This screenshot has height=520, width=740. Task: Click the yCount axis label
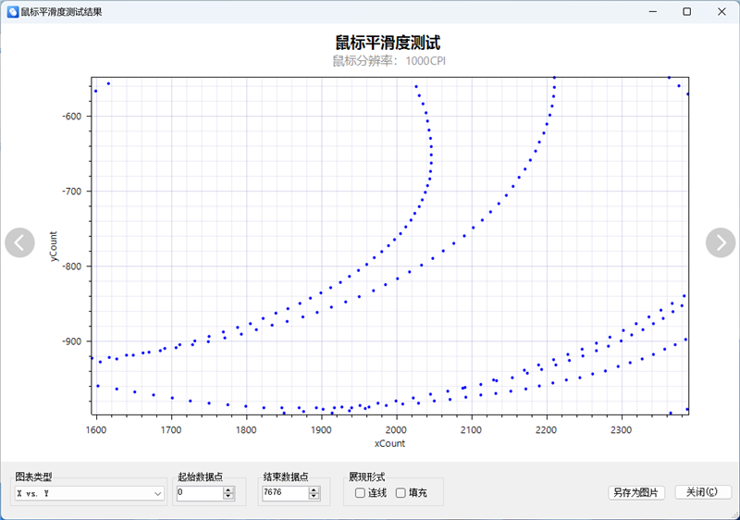point(54,244)
